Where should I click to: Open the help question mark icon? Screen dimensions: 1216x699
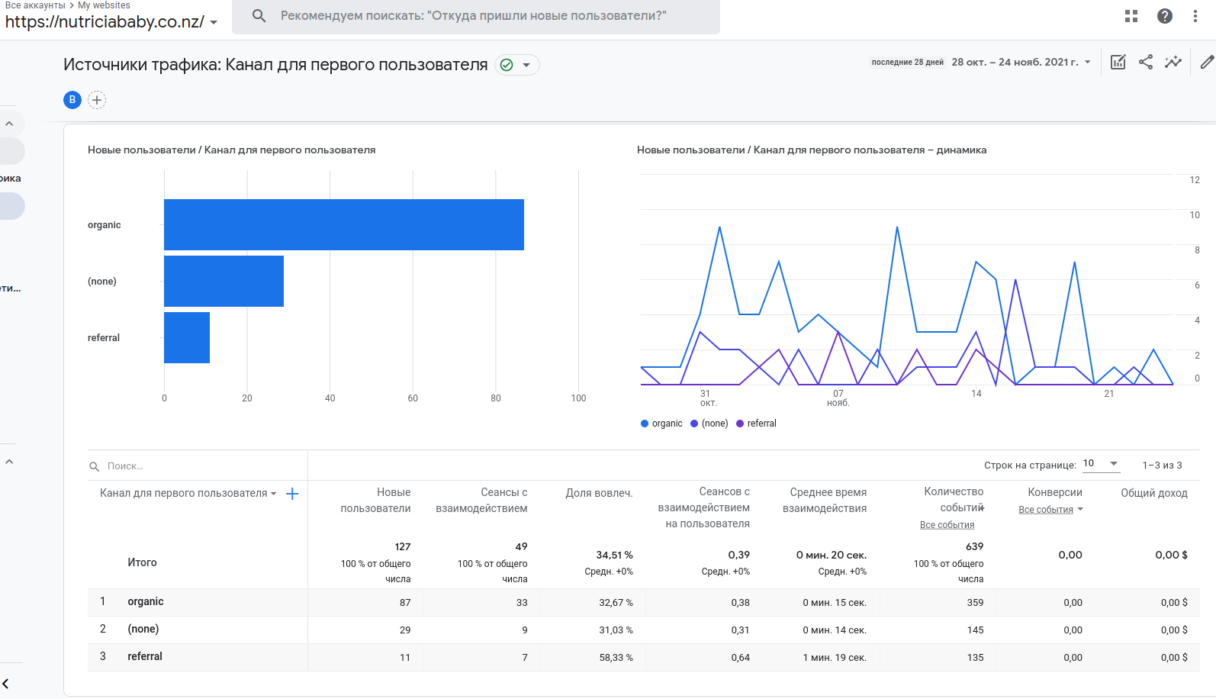[1164, 16]
